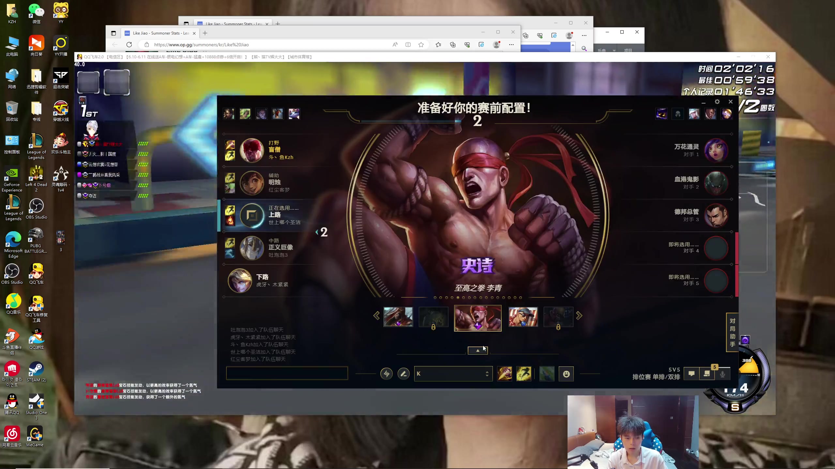Screen dimensions: 835x469
Task: Toggle the voice microphone button
Action: 722,374
